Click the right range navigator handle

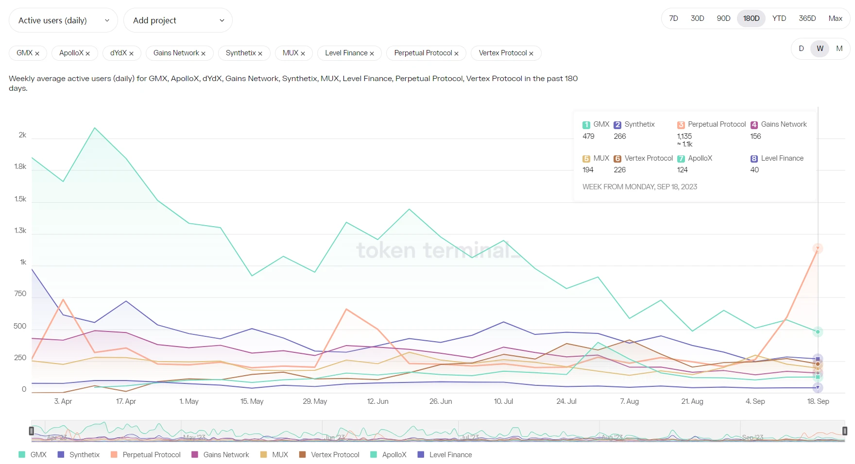[x=845, y=431]
